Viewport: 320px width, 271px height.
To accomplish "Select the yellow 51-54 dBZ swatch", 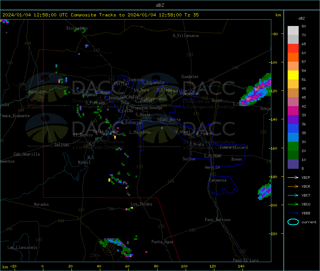I will pos(293,75).
